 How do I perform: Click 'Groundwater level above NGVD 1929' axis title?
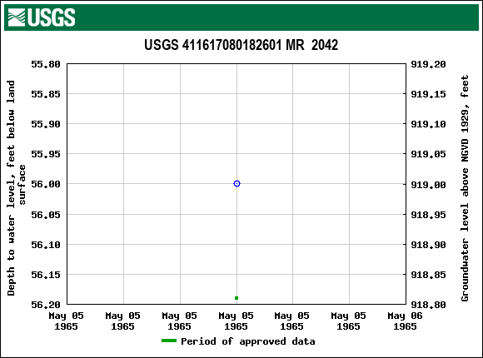465,188
